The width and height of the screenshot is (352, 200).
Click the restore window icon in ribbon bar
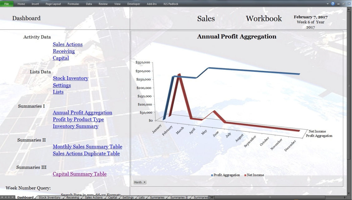pos(344,4)
